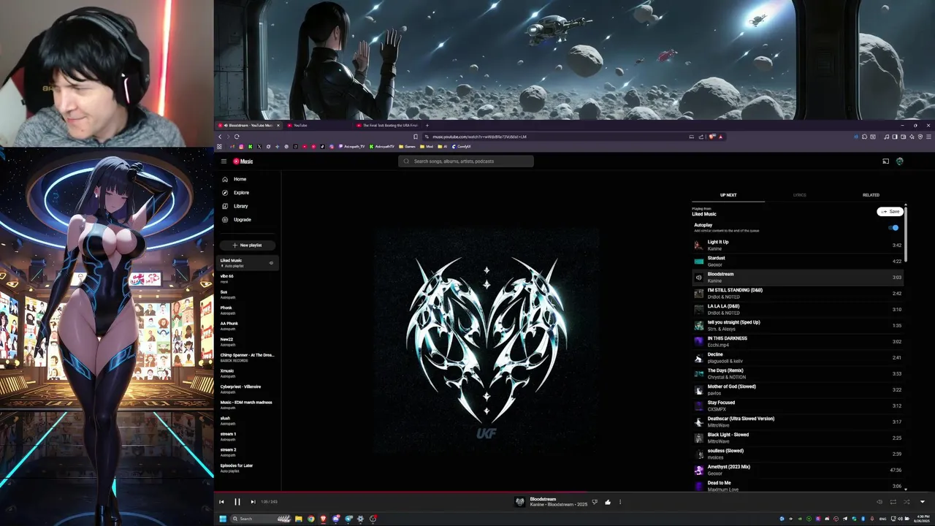
Task: Click the queue panel scrollbar
Action: (x=906, y=234)
